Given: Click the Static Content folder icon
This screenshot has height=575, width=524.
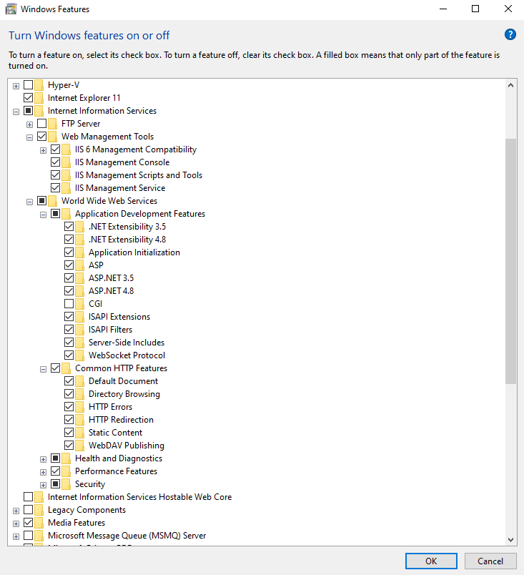Looking at the screenshot, I should (79, 433).
